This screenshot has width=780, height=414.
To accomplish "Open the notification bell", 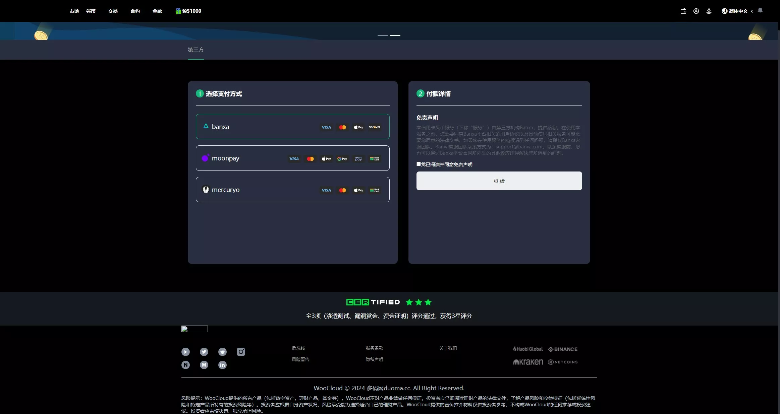I will [x=760, y=10].
